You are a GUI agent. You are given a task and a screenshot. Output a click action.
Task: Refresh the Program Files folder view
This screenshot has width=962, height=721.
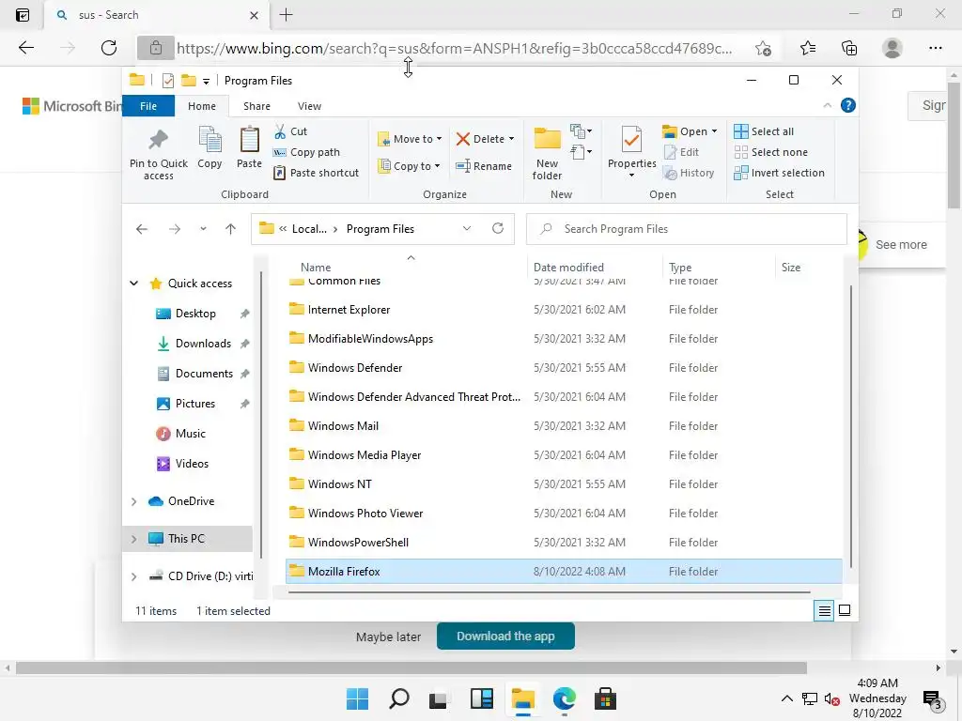[498, 229]
